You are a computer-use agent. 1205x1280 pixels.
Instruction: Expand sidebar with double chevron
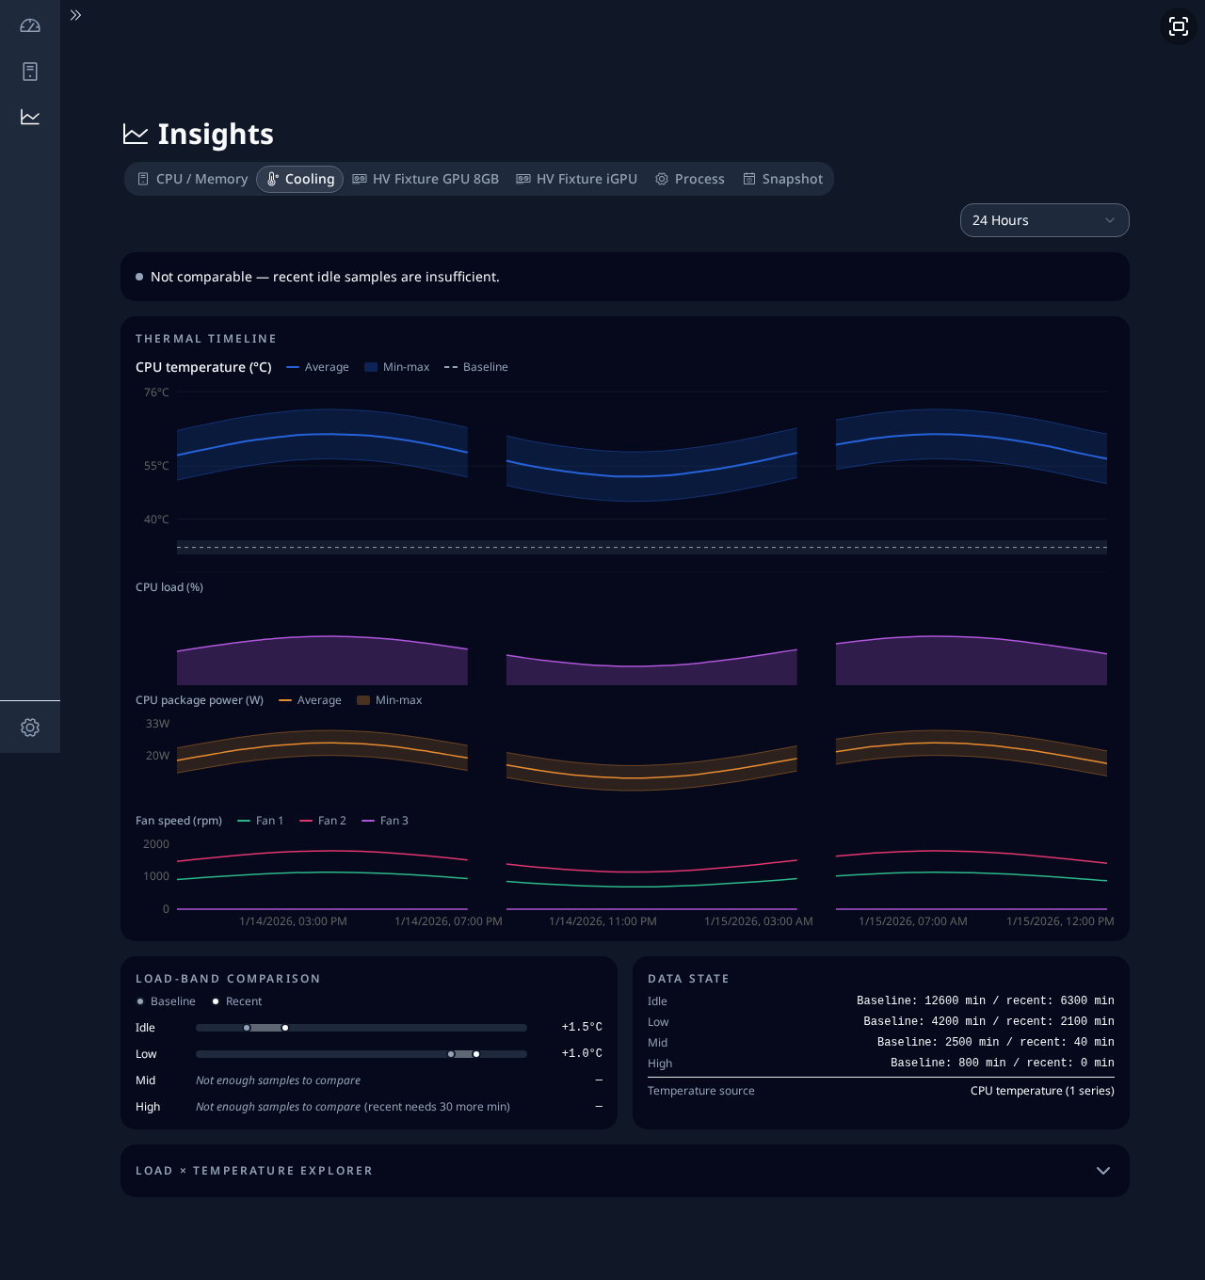[75, 15]
